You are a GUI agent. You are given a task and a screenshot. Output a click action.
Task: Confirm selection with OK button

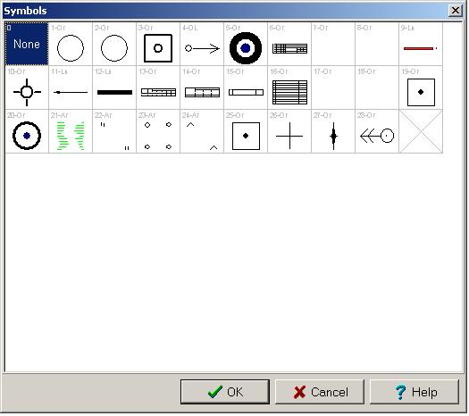225,392
